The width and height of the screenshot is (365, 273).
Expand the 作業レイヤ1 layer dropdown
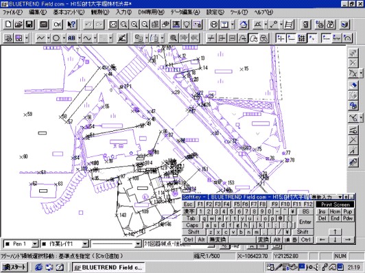85,244
